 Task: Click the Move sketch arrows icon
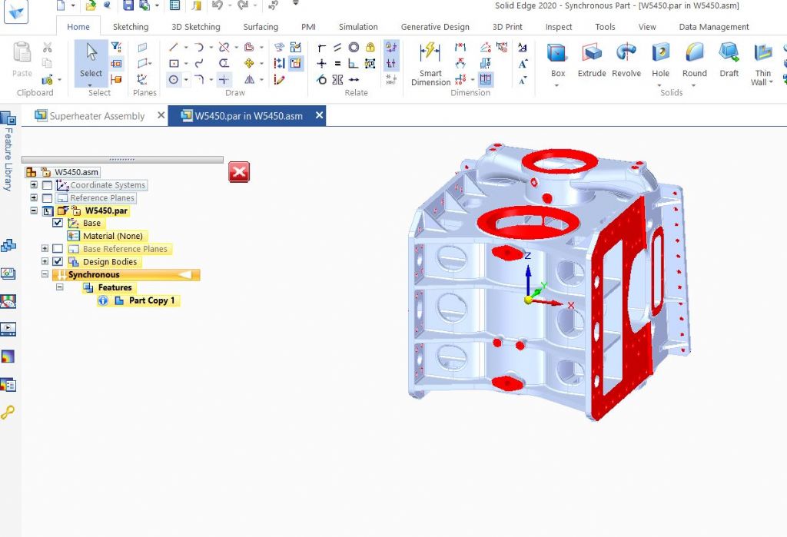249,63
